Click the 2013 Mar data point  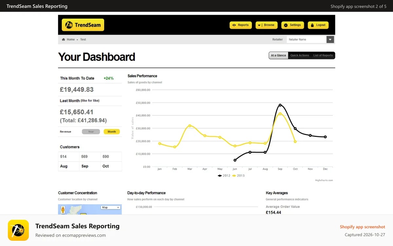click(x=190, y=126)
